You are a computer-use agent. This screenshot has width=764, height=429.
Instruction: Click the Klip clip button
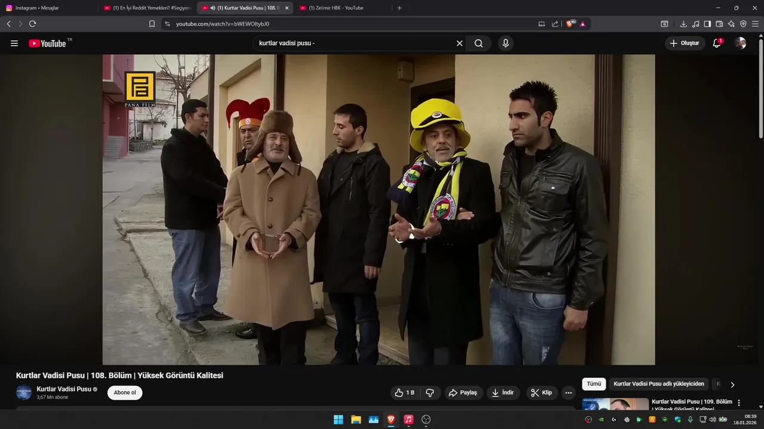(542, 393)
